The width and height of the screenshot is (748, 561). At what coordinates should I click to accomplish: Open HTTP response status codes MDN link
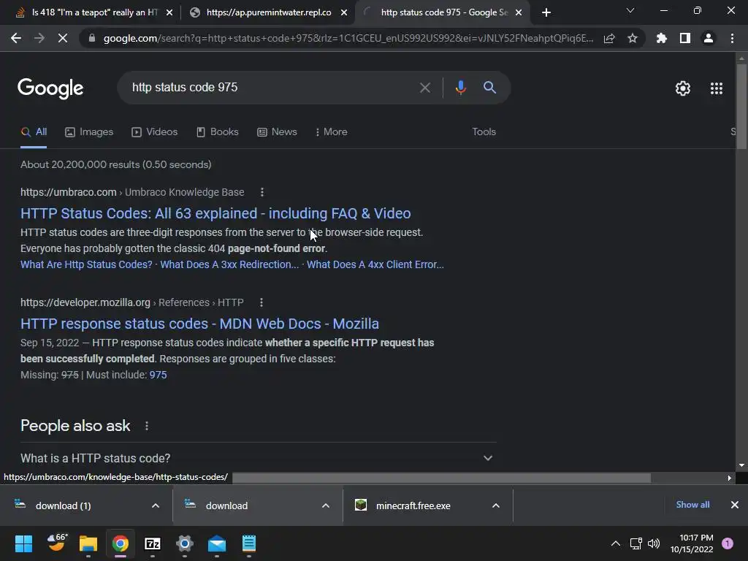pos(199,324)
